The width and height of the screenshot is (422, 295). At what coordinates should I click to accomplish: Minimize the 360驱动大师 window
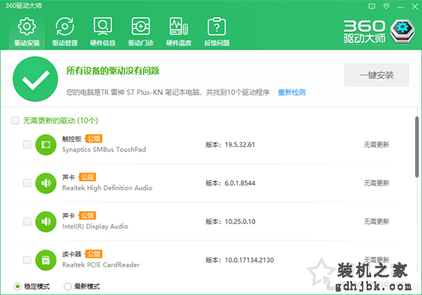click(x=400, y=7)
